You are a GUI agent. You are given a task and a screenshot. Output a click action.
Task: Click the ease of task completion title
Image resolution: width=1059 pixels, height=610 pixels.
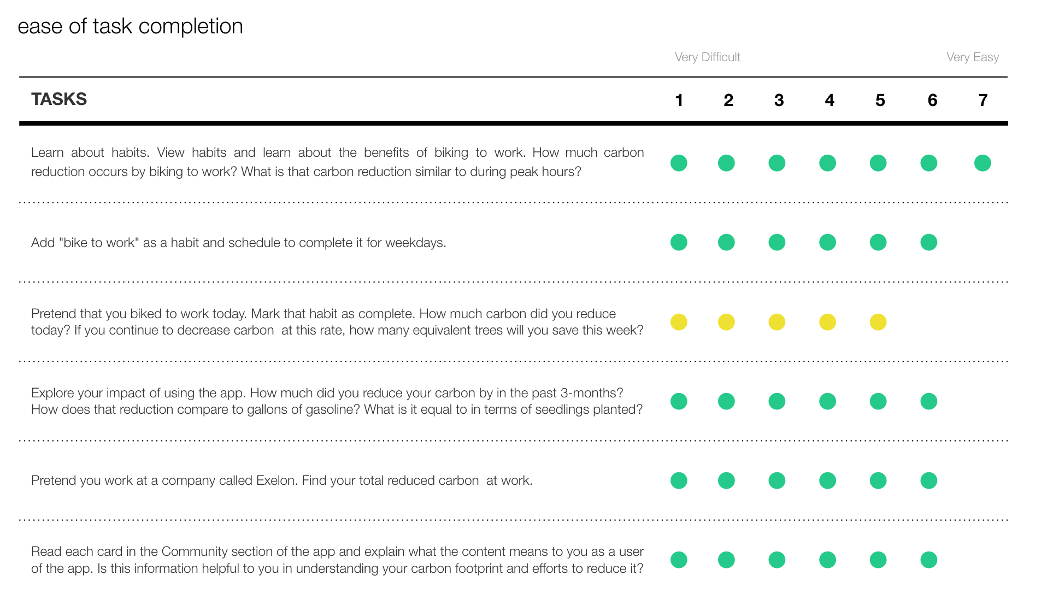click(131, 26)
